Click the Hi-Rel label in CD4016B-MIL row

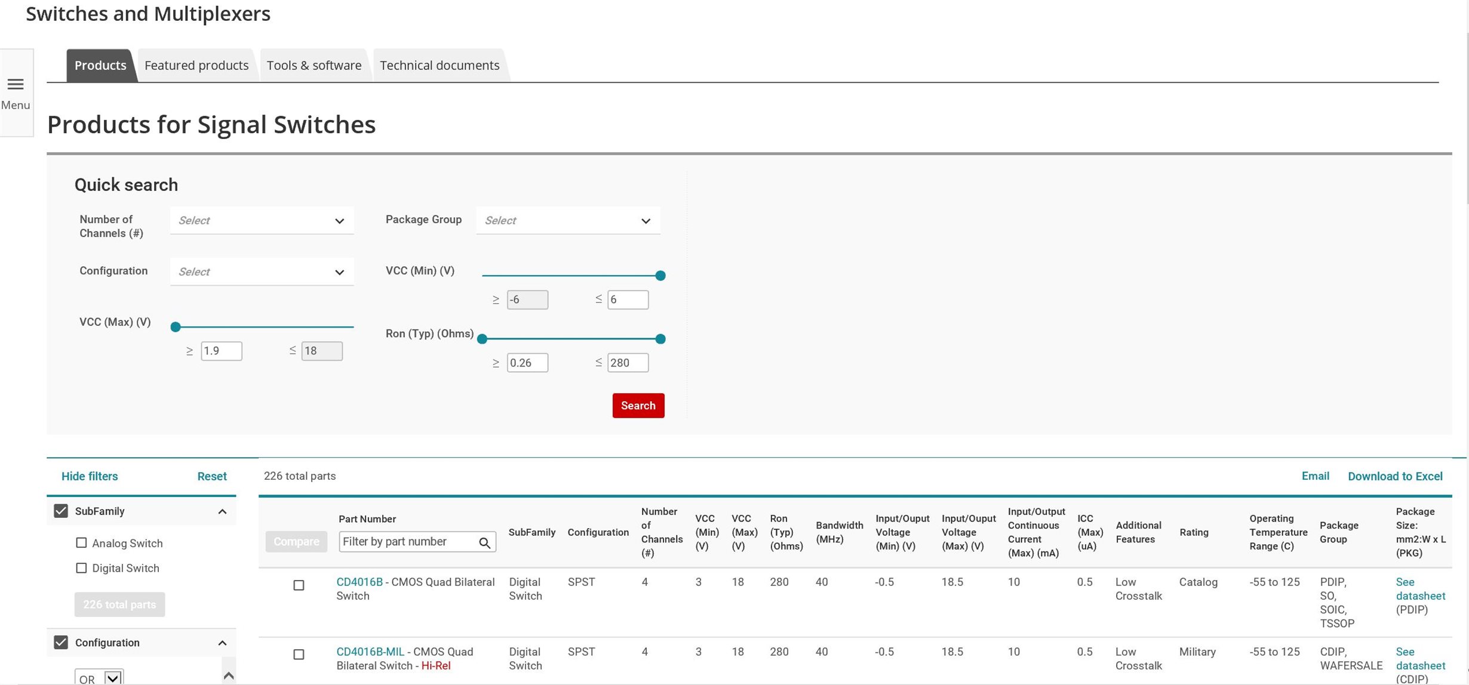point(436,665)
